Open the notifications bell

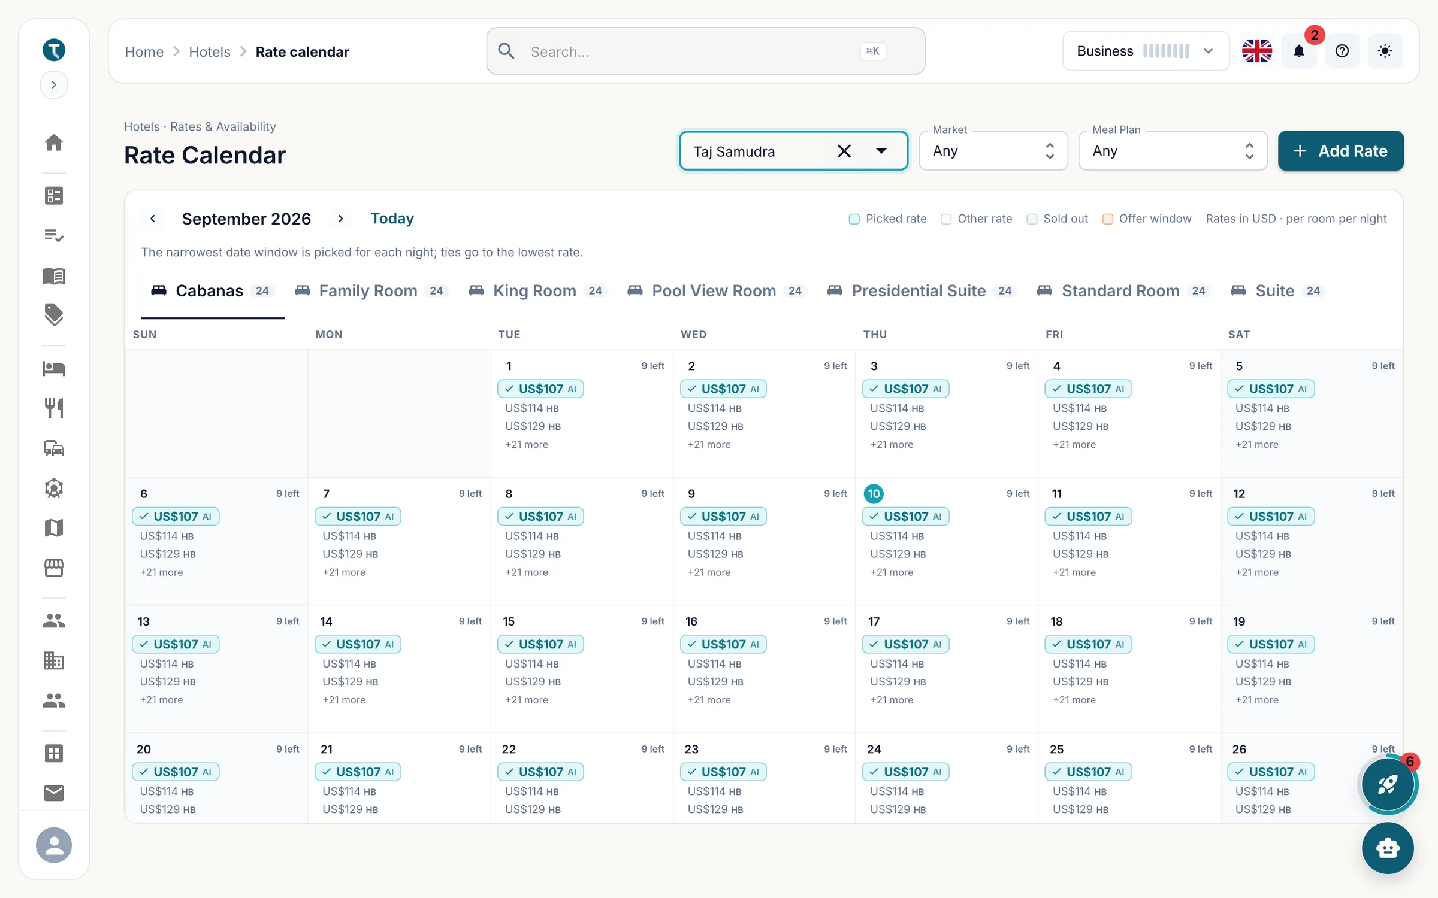1299,51
